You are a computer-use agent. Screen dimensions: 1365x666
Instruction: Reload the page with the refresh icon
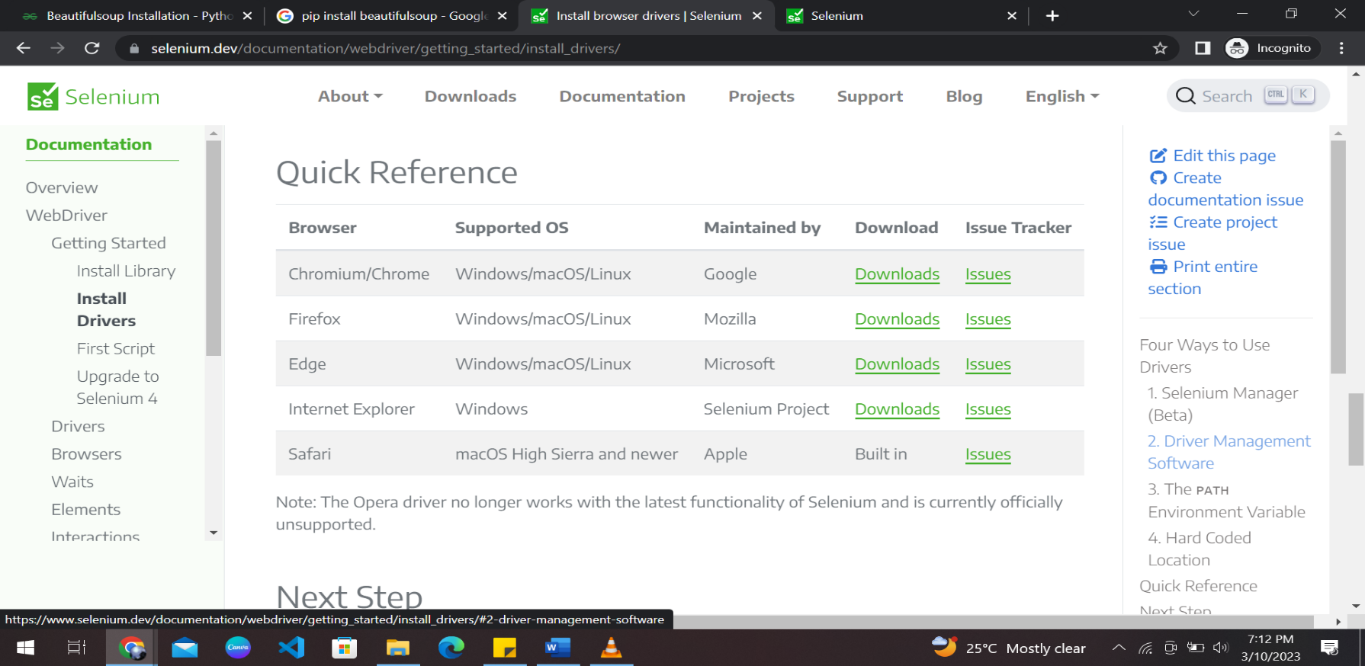click(x=92, y=48)
